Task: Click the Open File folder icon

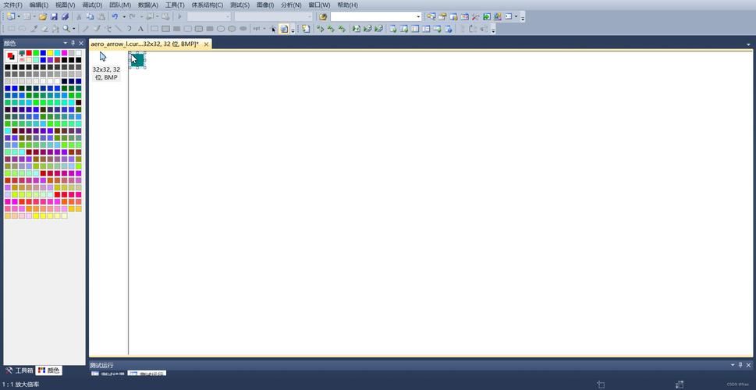Action: coord(43,16)
